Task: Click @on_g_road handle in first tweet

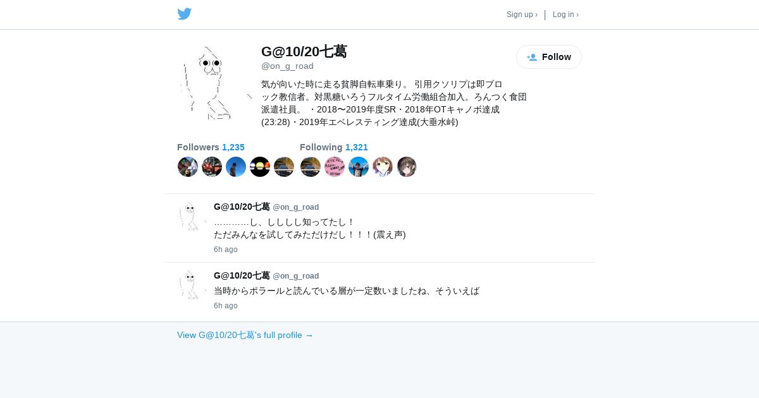Action: coord(295,207)
